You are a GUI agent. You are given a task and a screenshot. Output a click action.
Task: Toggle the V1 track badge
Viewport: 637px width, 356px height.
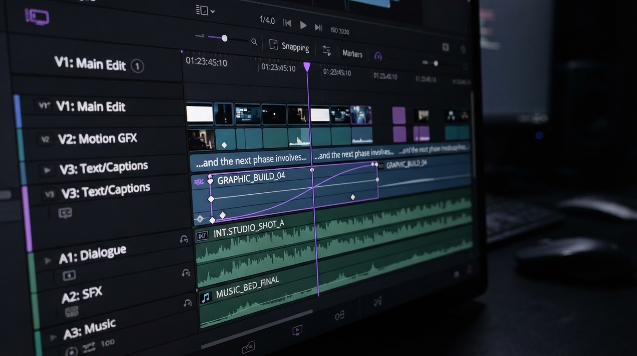44,106
